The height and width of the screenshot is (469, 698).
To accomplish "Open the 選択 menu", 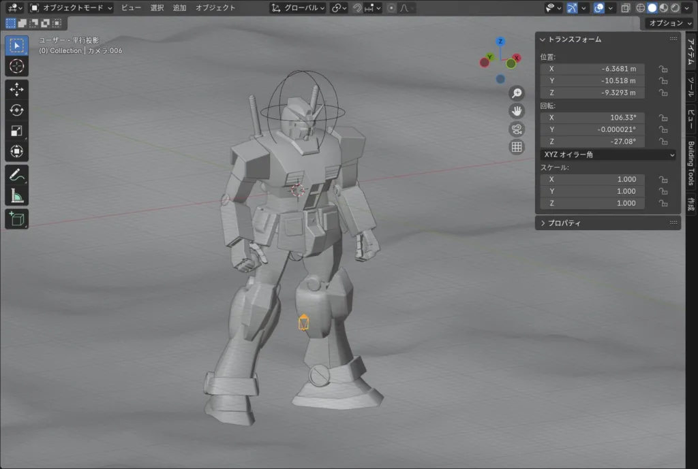I will pos(157,8).
